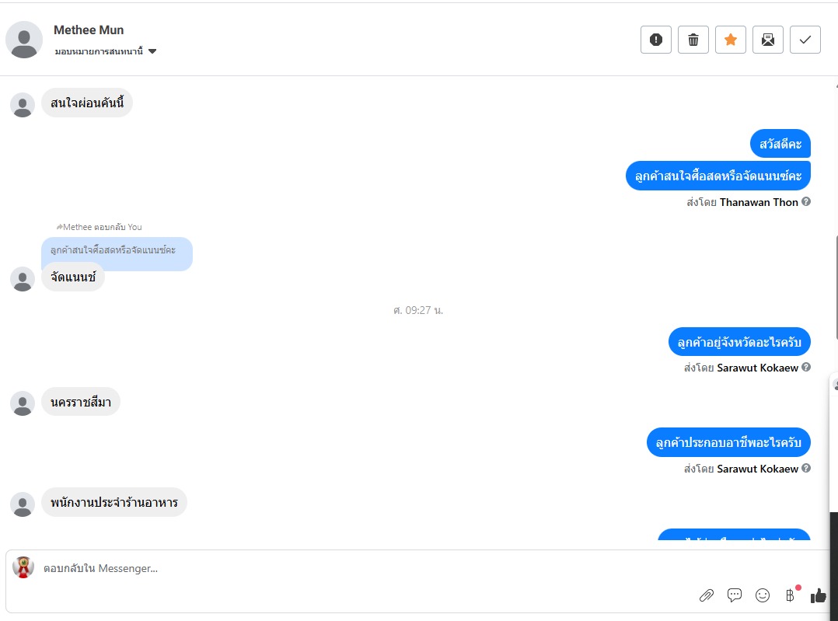Mark conversation as unread envelope icon
This screenshot has width=838, height=621.
(768, 40)
